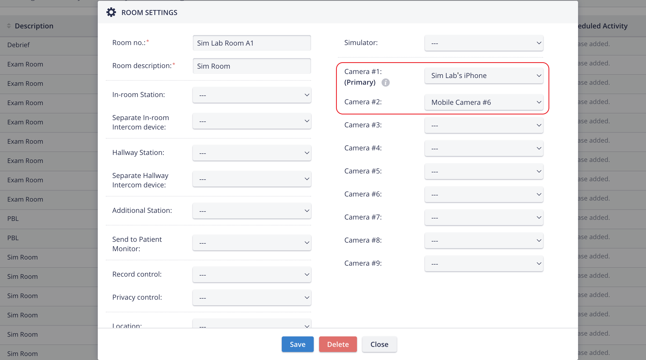646x360 pixels.
Task: Click the Room Settings gear icon
Action: (111, 12)
